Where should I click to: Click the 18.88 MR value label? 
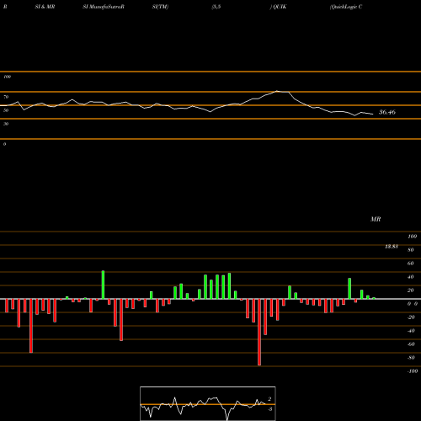pos(392,247)
